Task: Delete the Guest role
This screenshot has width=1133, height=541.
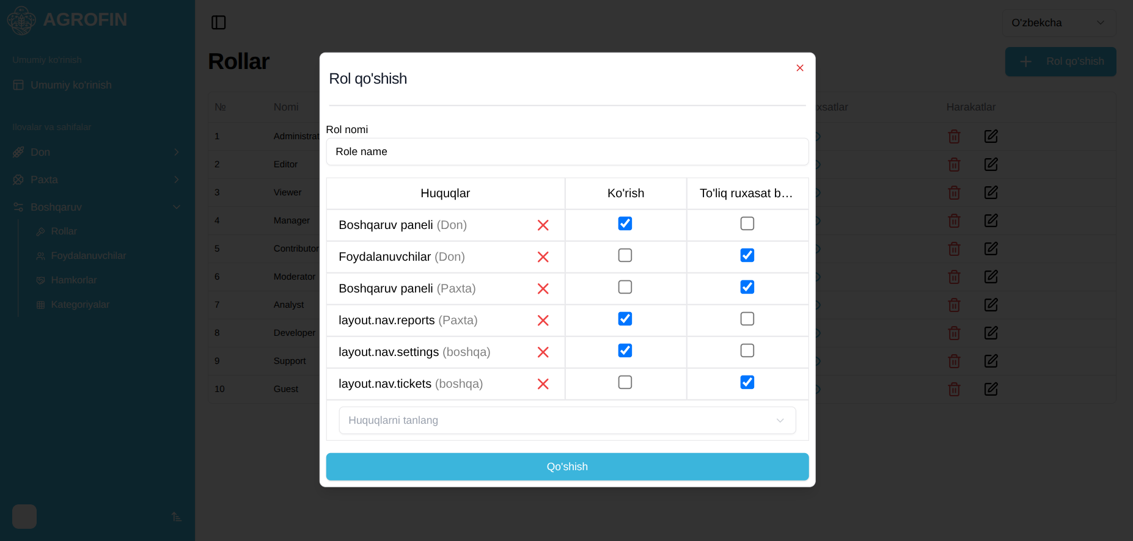Action: coord(954,389)
